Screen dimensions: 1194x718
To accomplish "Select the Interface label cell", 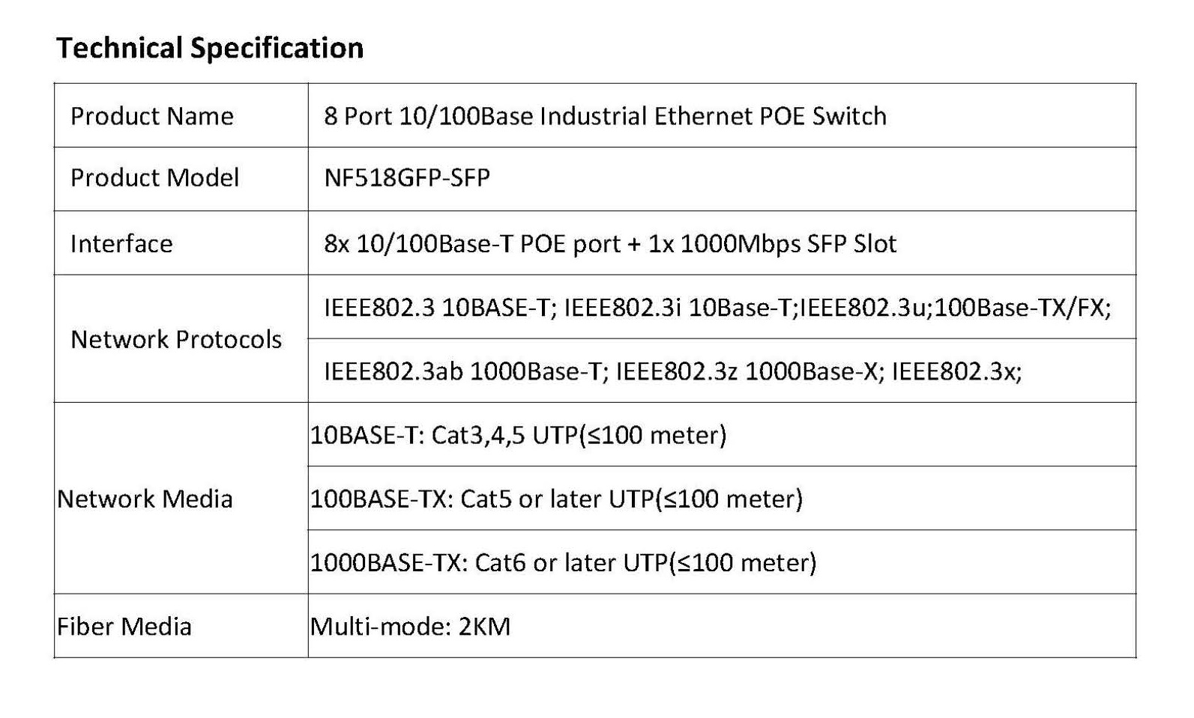I will [x=181, y=243].
